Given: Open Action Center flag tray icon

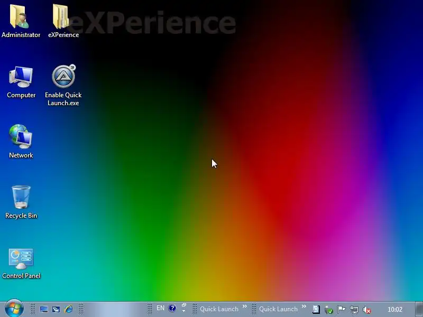Looking at the screenshot, I should point(341,310).
